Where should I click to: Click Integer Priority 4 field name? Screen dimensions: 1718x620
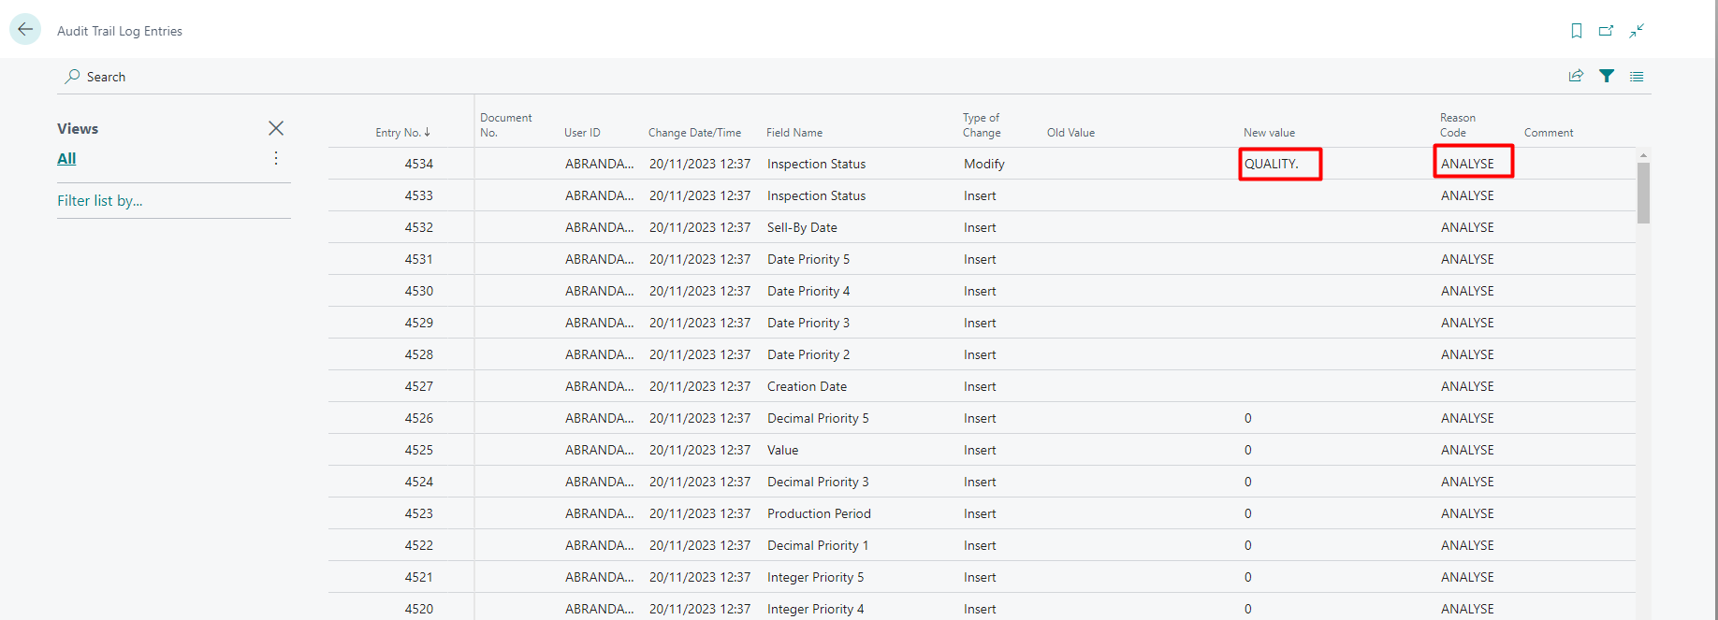point(815,609)
